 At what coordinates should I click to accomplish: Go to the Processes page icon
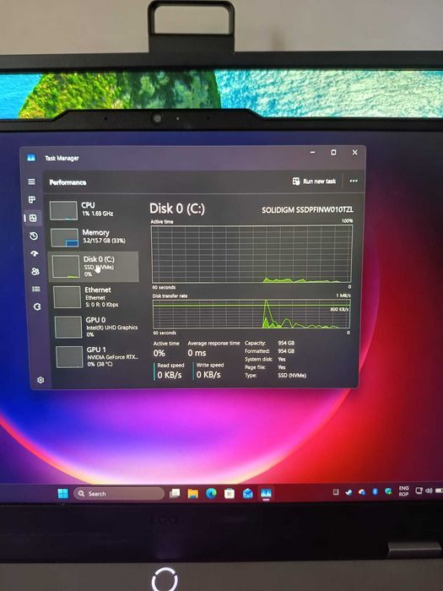click(32, 199)
